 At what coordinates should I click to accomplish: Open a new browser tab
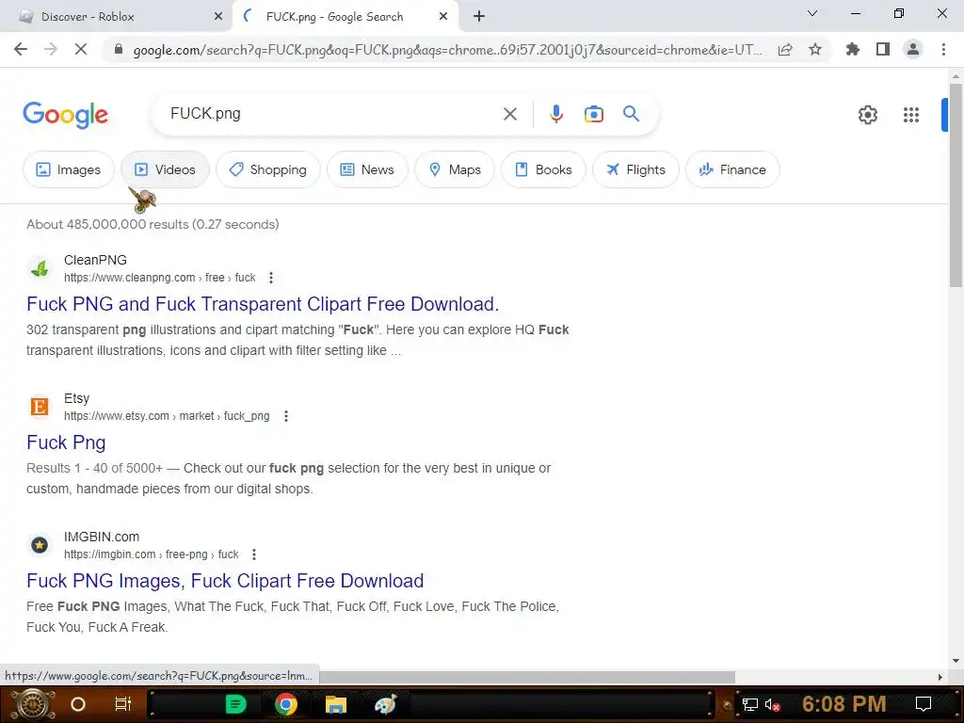click(479, 17)
